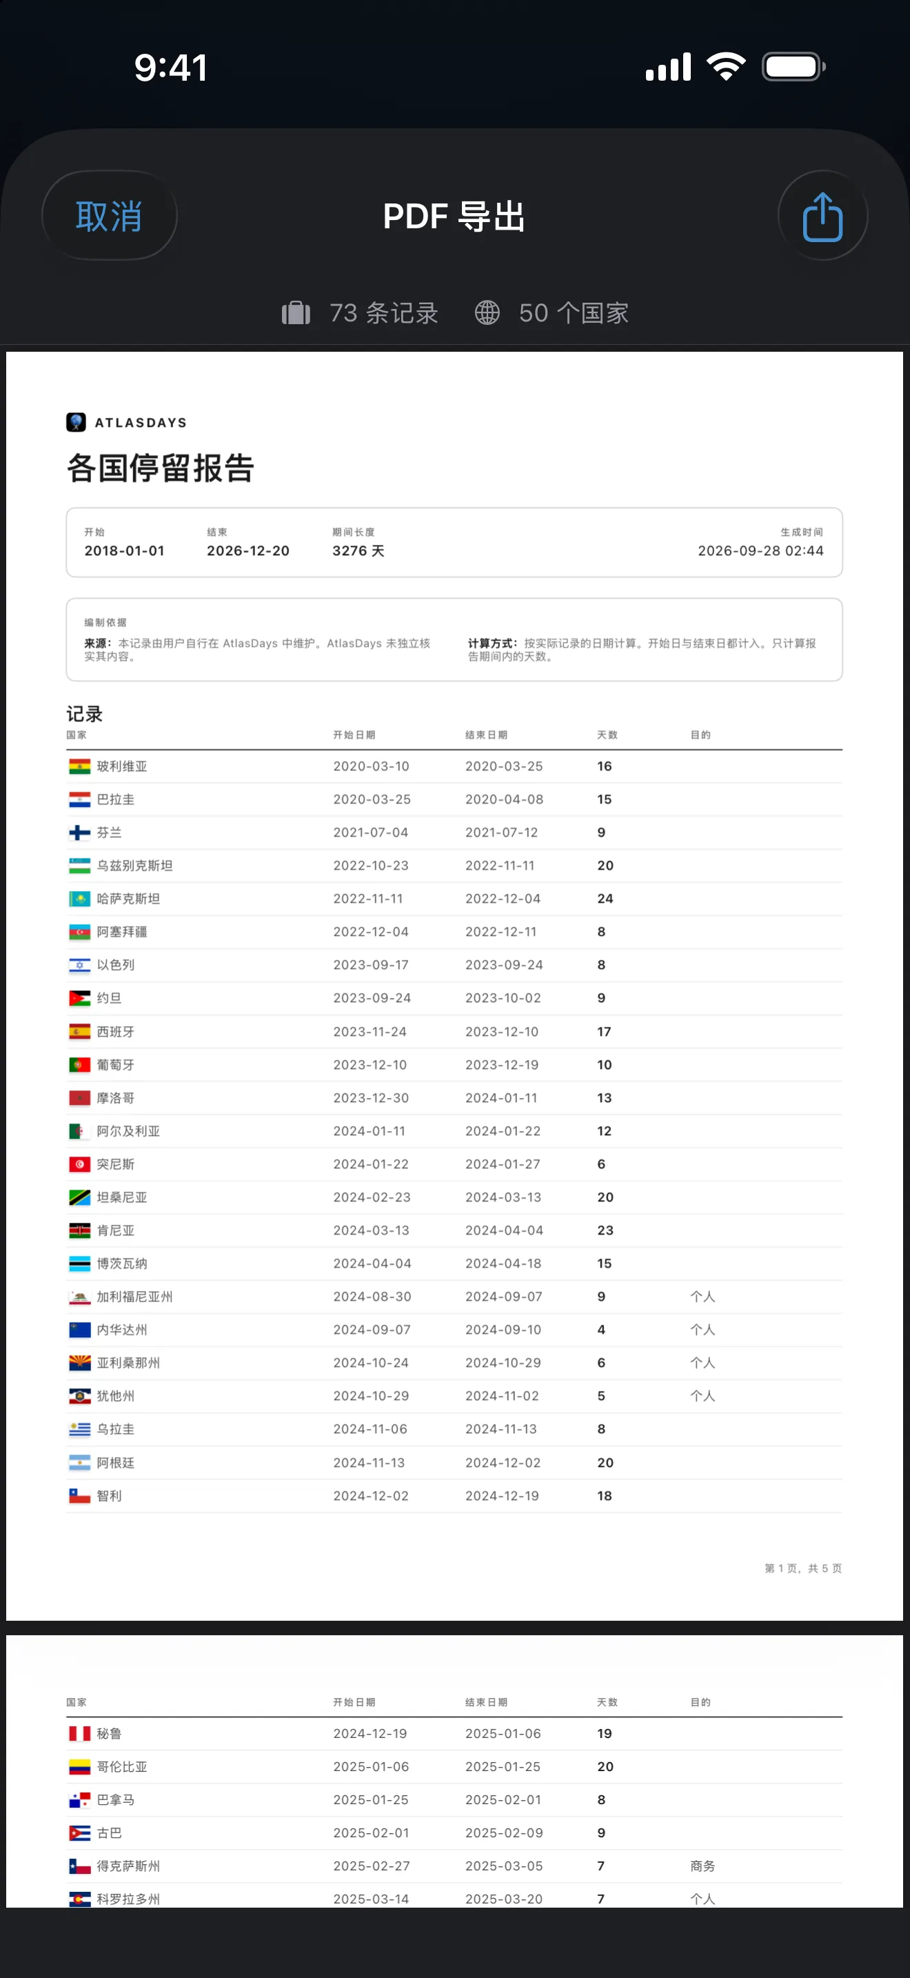Tap the 以色列 flag icon
Screen dimensions: 910x1978
pyautogui.click(x=80, y=965)
